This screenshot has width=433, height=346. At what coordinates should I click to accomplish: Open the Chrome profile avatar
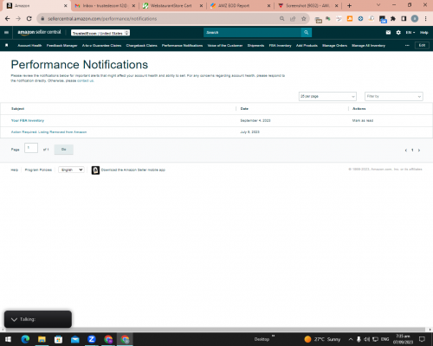(x=415, y=19)
